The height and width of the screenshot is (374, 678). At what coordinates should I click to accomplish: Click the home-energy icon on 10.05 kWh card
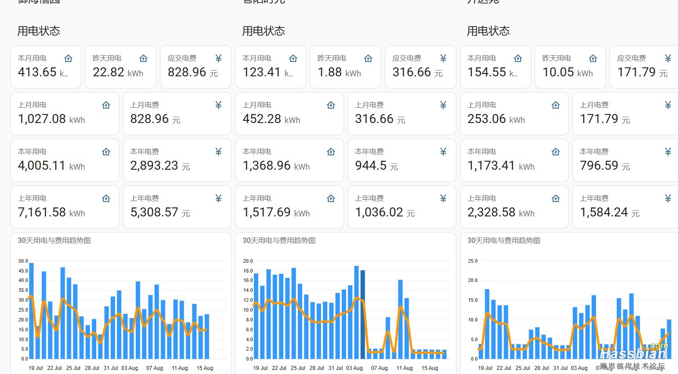pos(593,58)
